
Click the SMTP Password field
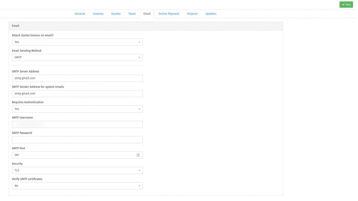77,139
